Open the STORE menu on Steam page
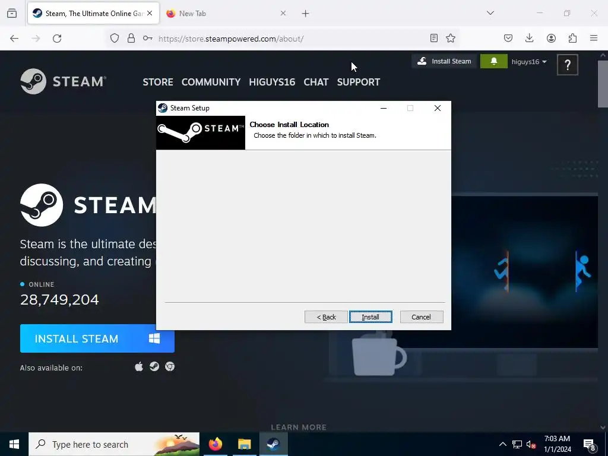 pyautogui.click(x=158, y=82)
